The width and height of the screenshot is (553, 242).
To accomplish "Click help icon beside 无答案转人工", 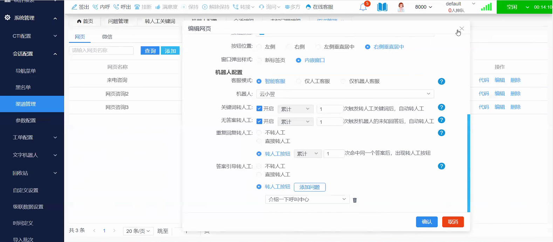I will (x=442, y=120).
